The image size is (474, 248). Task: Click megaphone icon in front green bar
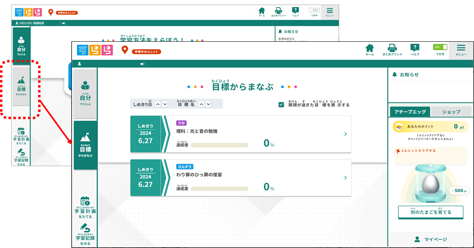point(142,64)
